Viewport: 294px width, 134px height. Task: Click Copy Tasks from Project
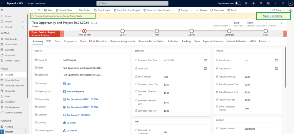[x=126, y=10]
